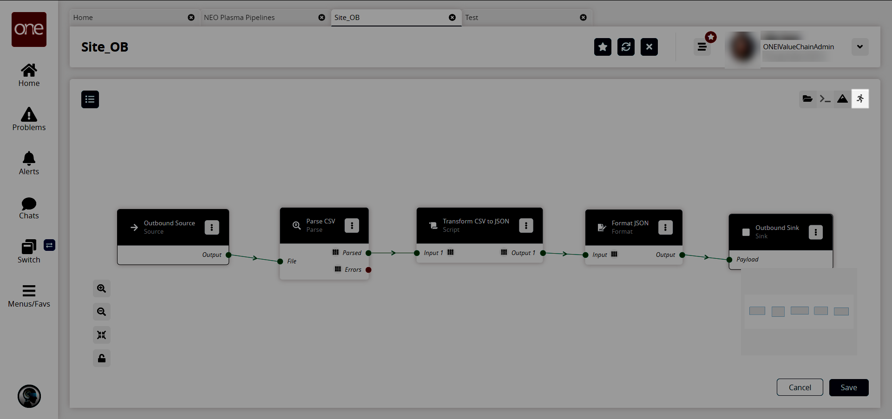This screenshot has height=419, width=892.
Task: Click the ONEIValueChainAdmin username
Action: click(798, 47)
